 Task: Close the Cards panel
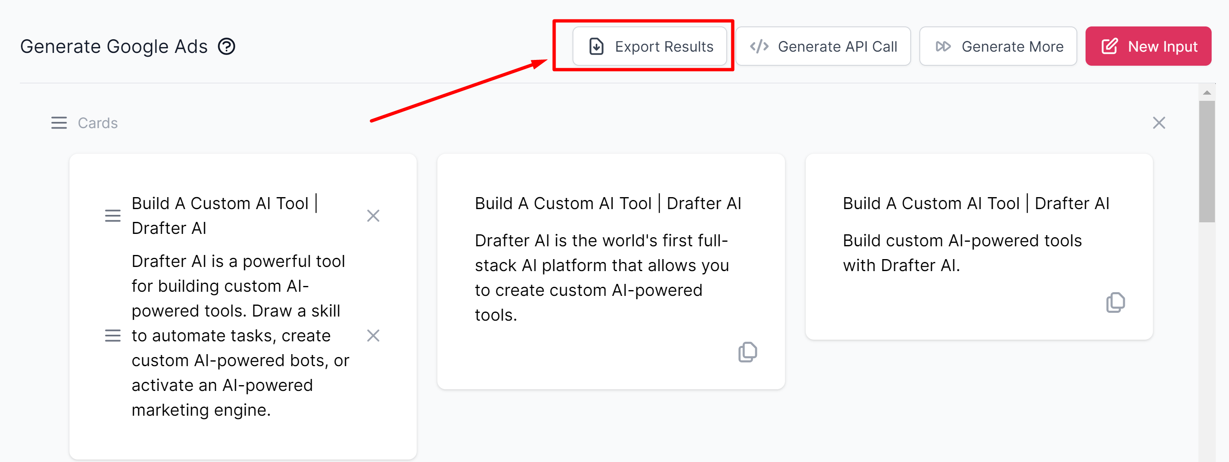coord(1158,123)
